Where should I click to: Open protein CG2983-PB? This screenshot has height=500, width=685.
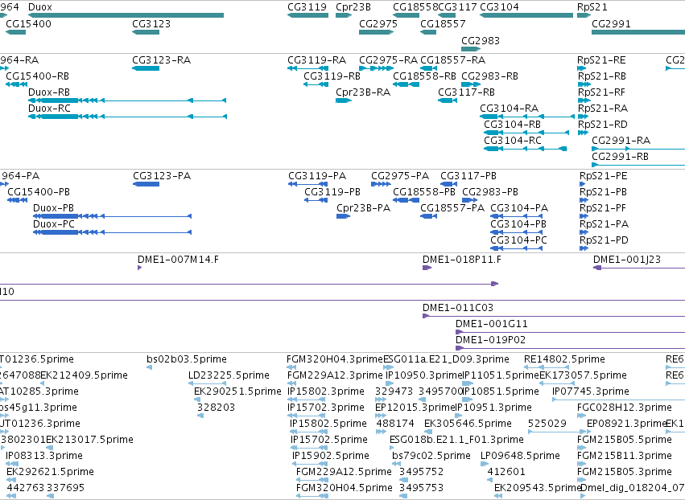490,192
